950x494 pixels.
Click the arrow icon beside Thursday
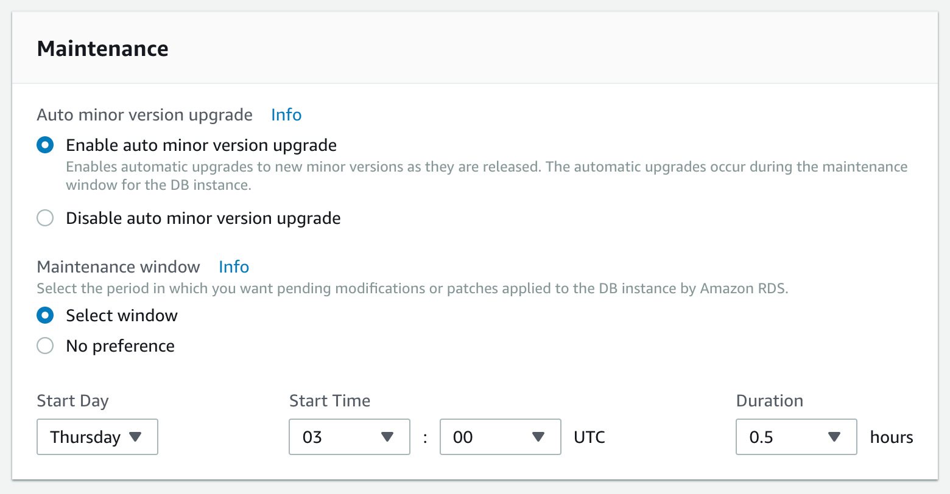coord(136,437)
